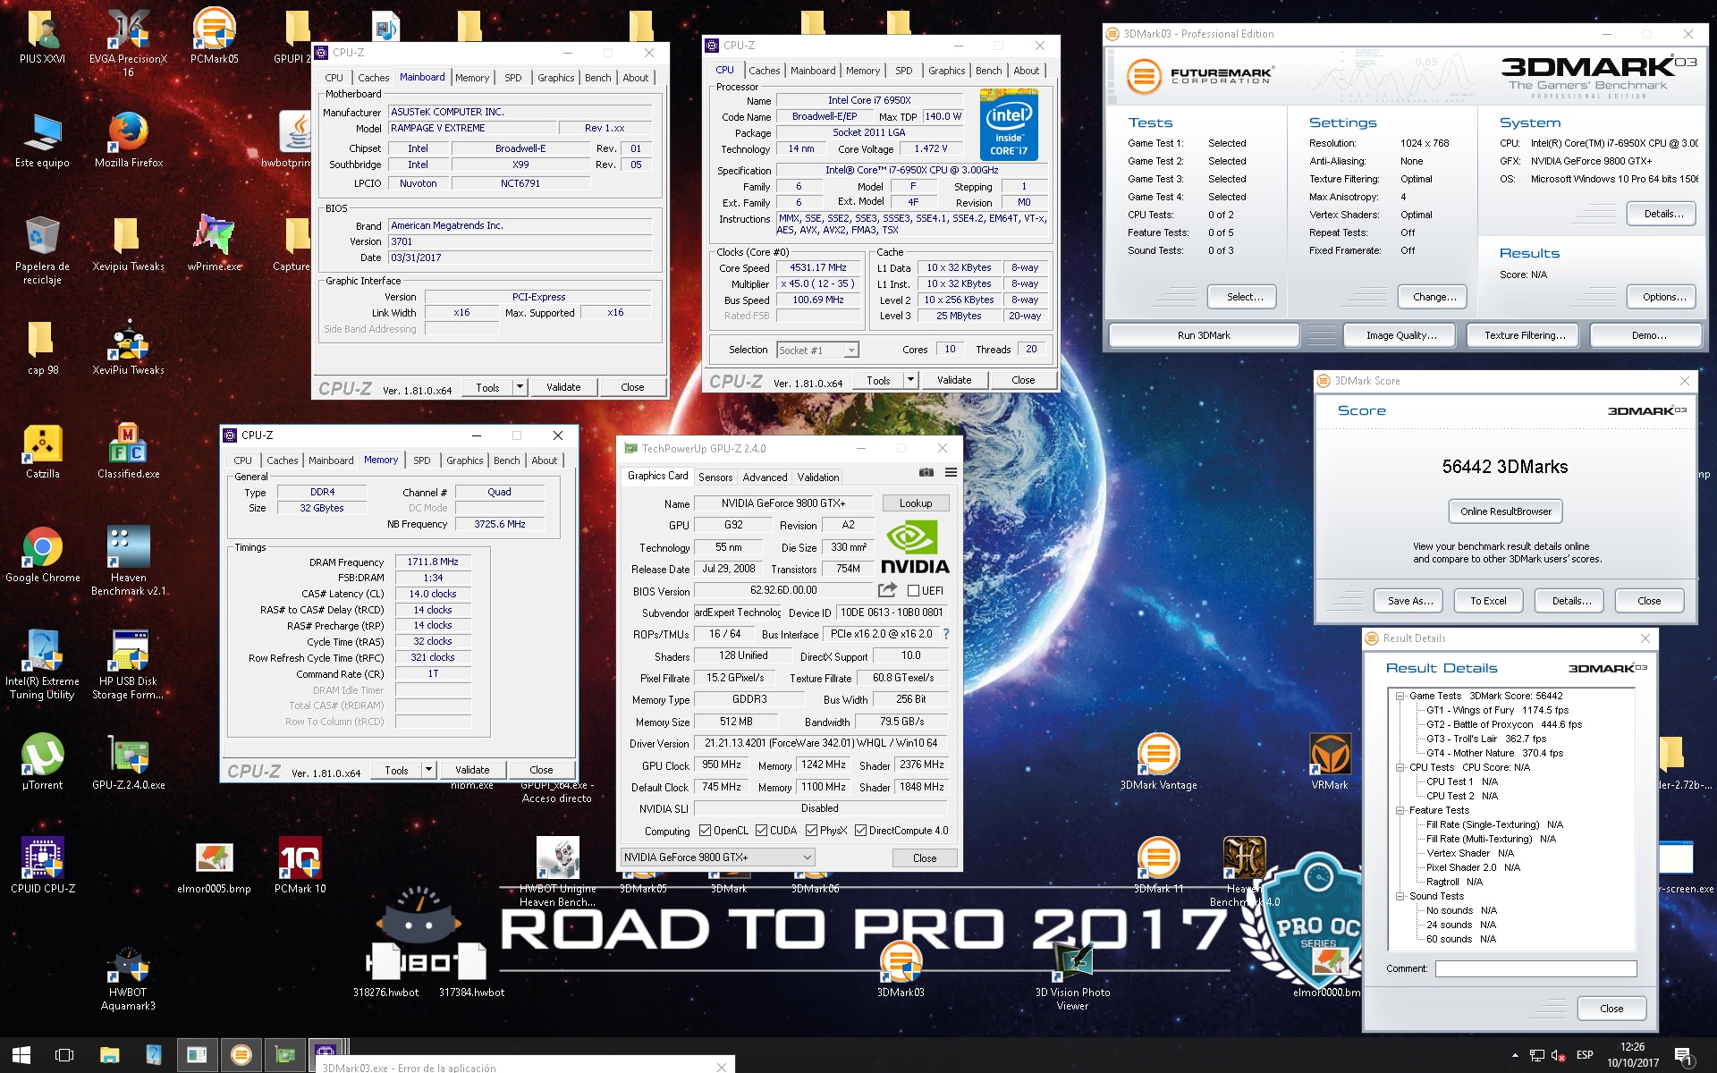The height and width of the screenshot is (1073, 1717).
Task: Click the Run 3DMark button
Action: pos(1204,335)
